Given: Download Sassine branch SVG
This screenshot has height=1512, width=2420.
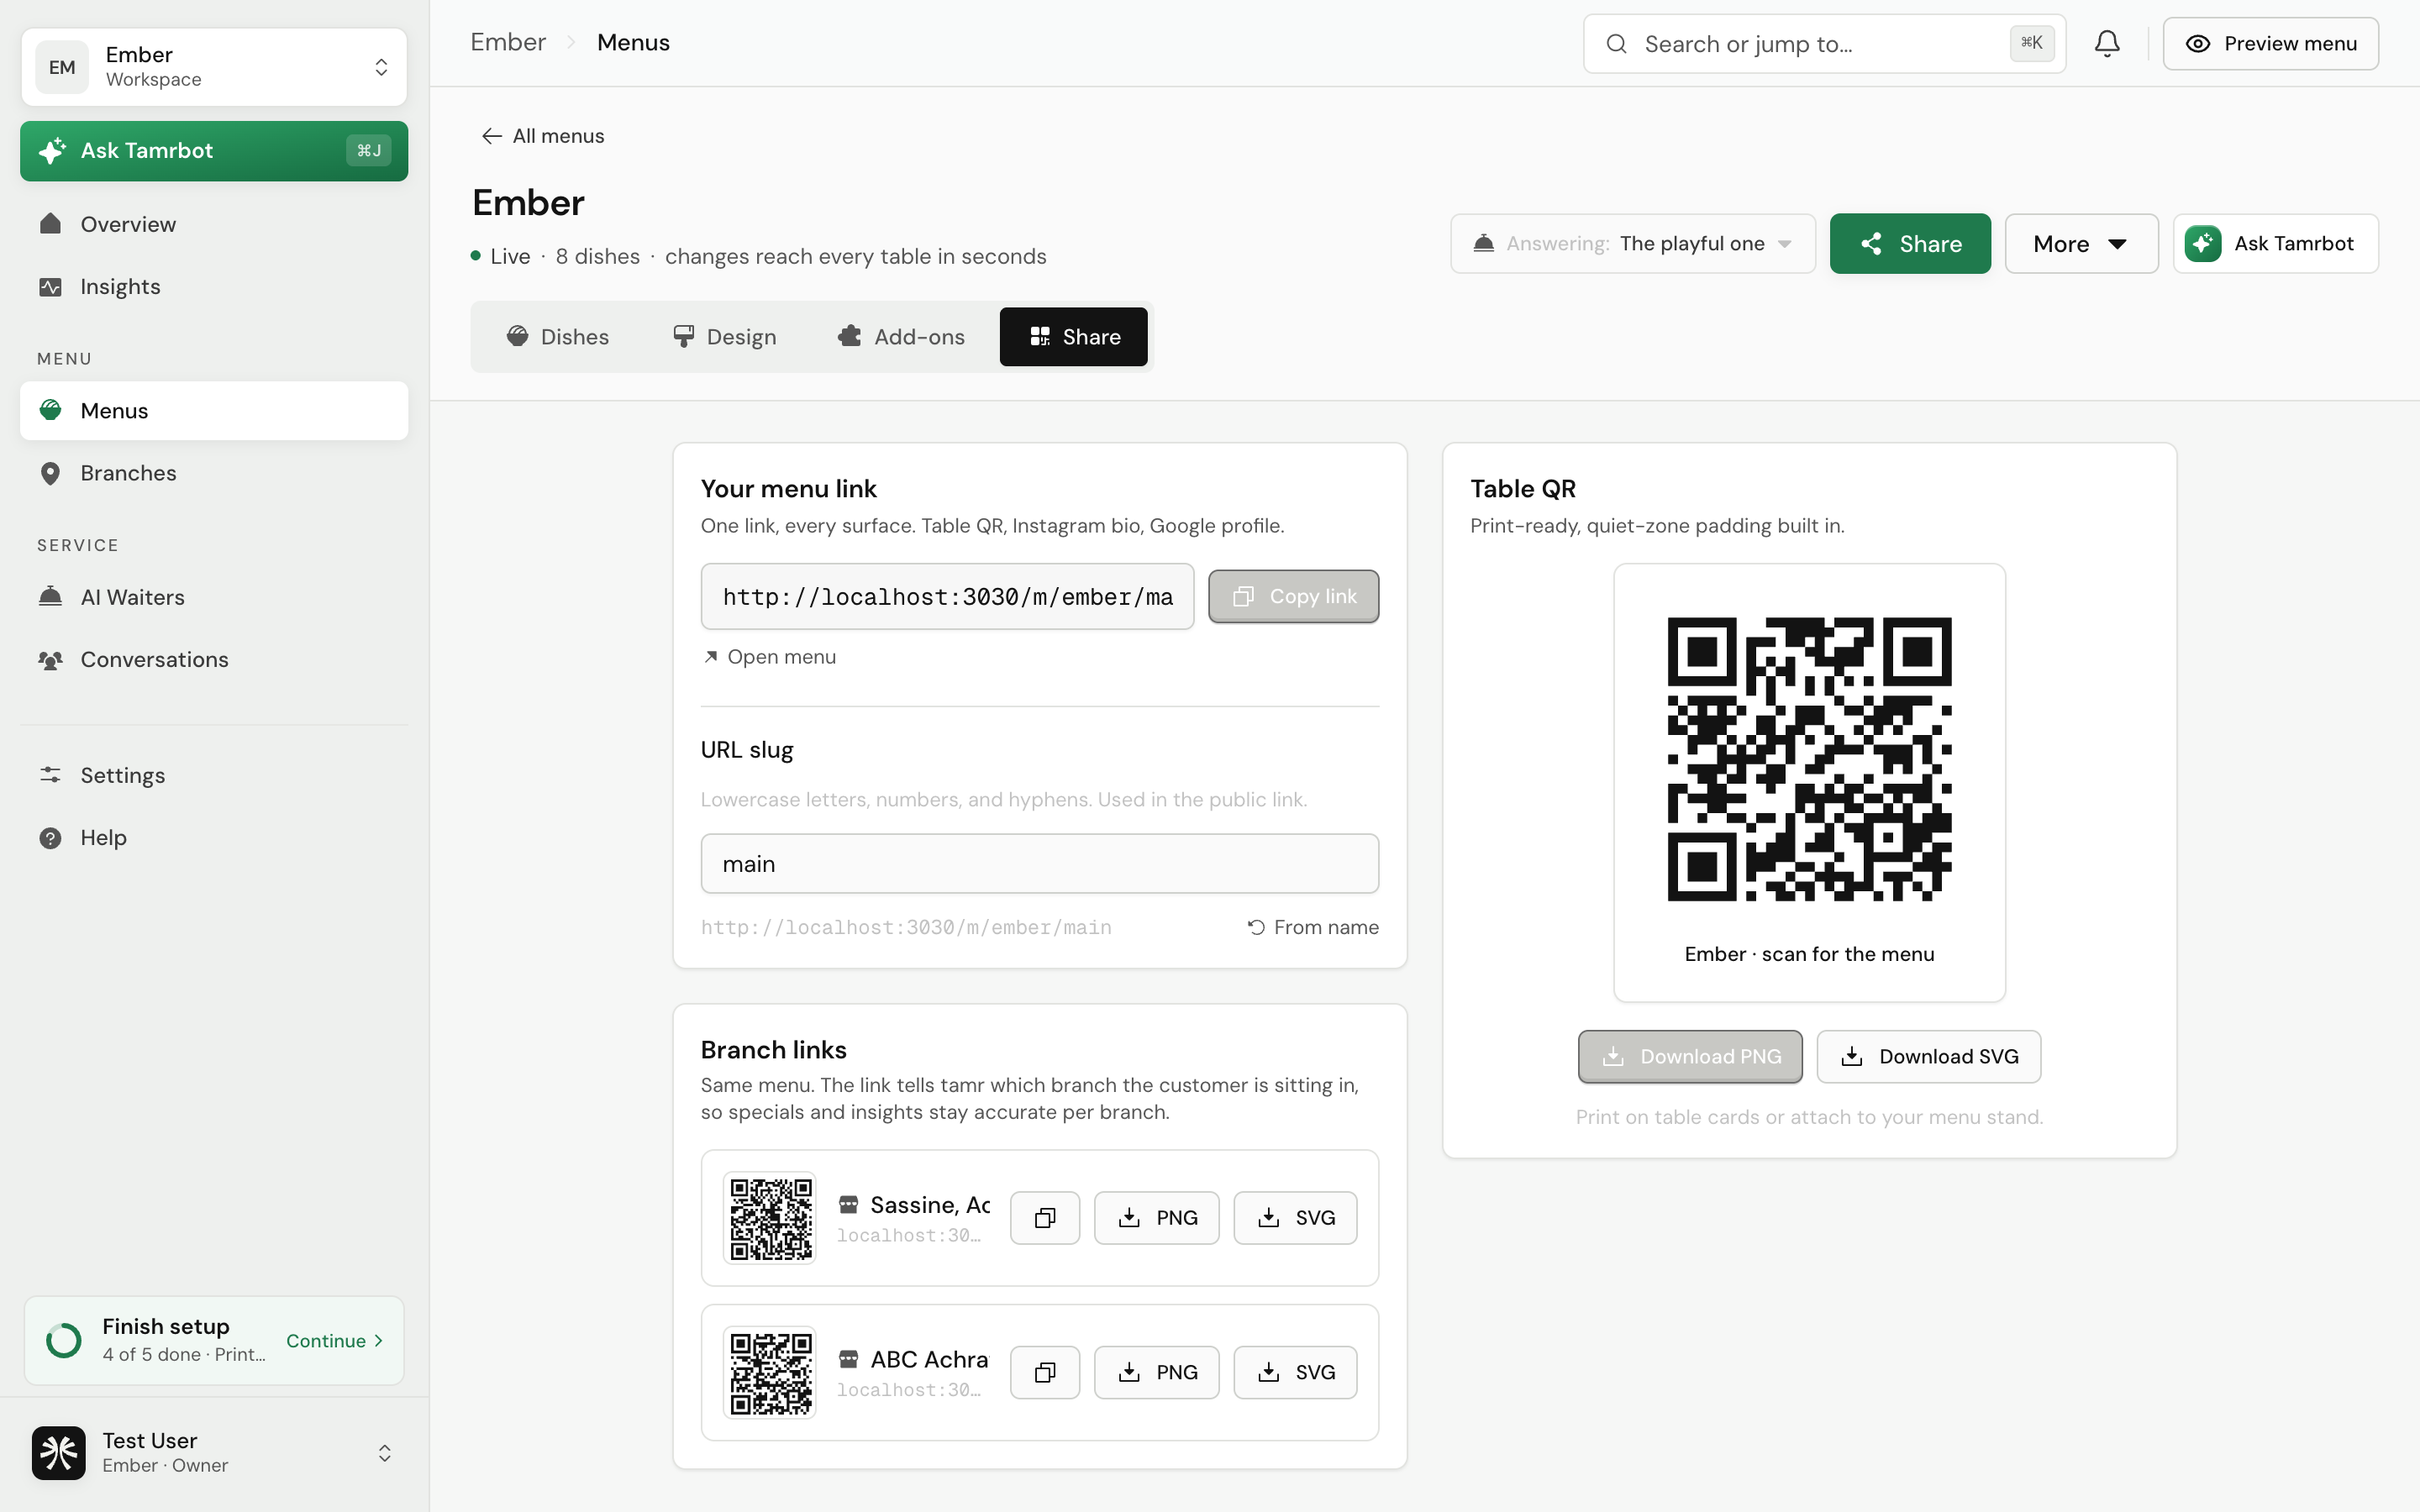Looking at the screenshot, I should [1295, 1218].
